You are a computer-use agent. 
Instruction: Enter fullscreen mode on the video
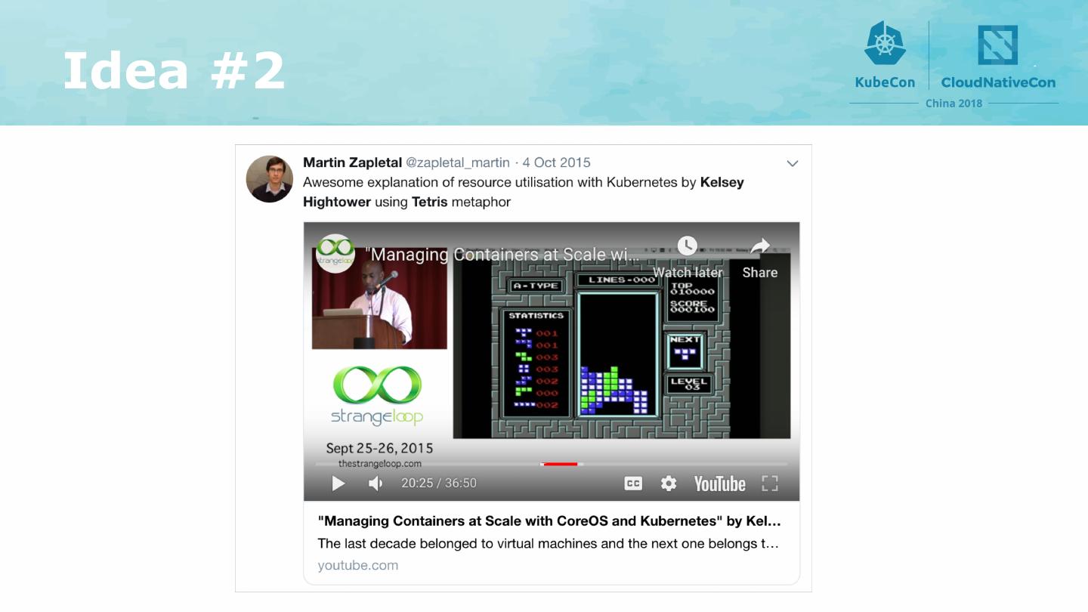click(x=769, y=484)
